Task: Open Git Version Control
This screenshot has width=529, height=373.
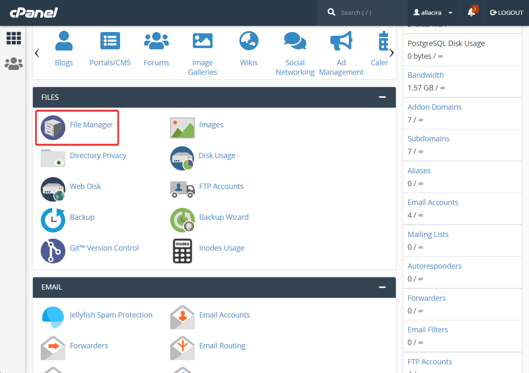Action: (x=104, y=248)
